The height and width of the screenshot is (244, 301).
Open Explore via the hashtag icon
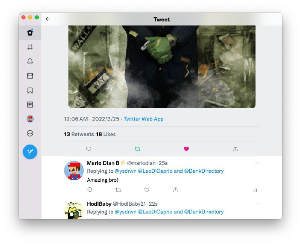(30, 47)
